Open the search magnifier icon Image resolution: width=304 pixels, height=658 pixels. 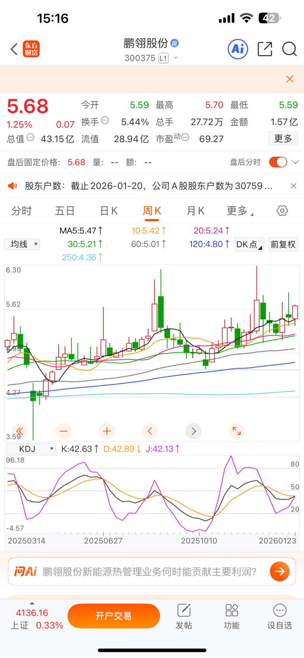click(289, 49)
